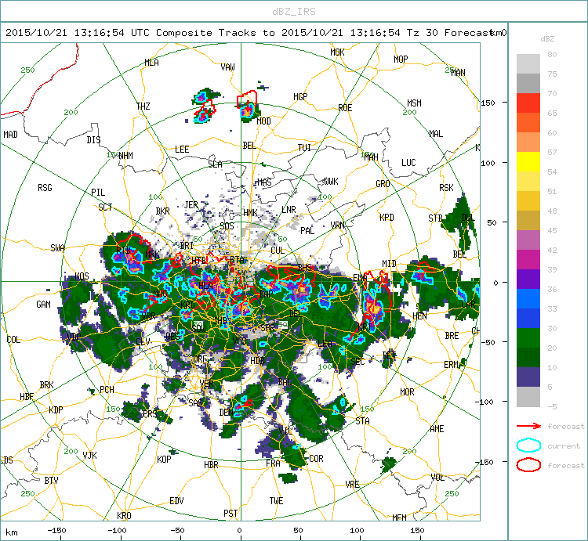Click the BTV station label
This screenshot has height=541, width=588.
pos(52,481)
